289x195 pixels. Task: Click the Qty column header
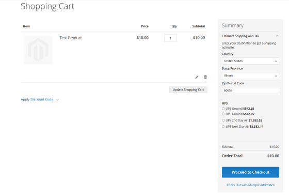tap(174, 26)
